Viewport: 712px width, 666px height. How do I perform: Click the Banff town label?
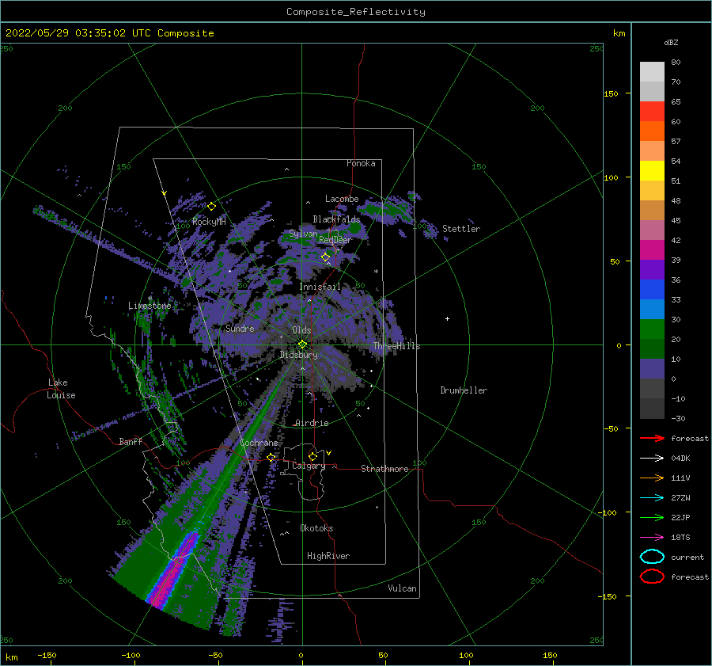click(x=131, y=441)
